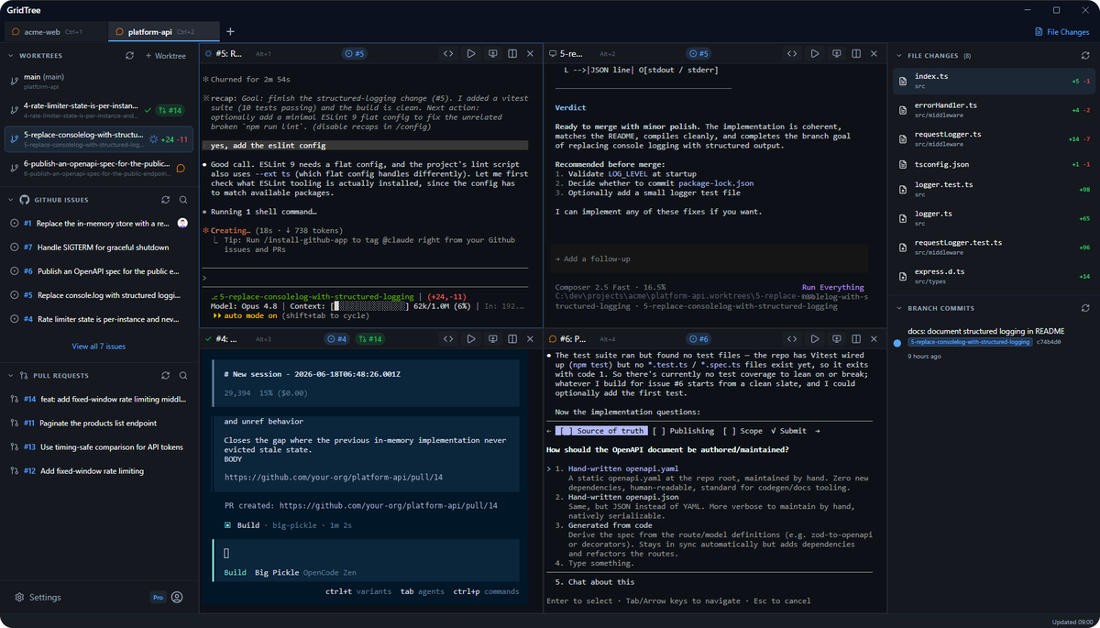Search pull requests
1100x628 pixels.
click(x=183, y=375)
